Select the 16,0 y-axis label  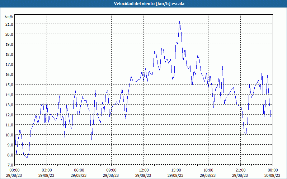click(x=9, y=74)
